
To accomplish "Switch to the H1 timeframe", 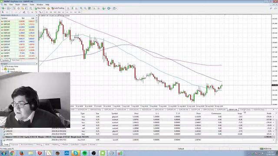I will [x=63, y=12].
